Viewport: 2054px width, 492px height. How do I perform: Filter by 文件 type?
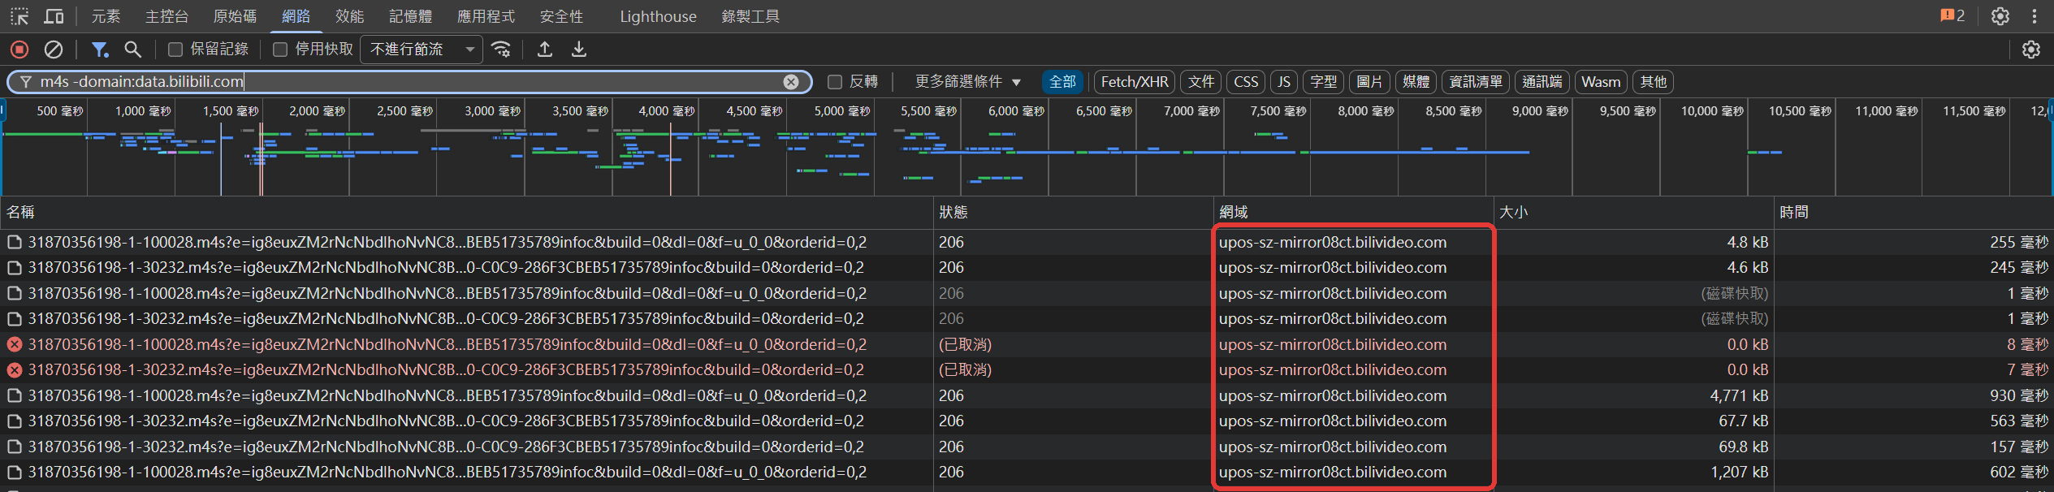(1201, 82)
